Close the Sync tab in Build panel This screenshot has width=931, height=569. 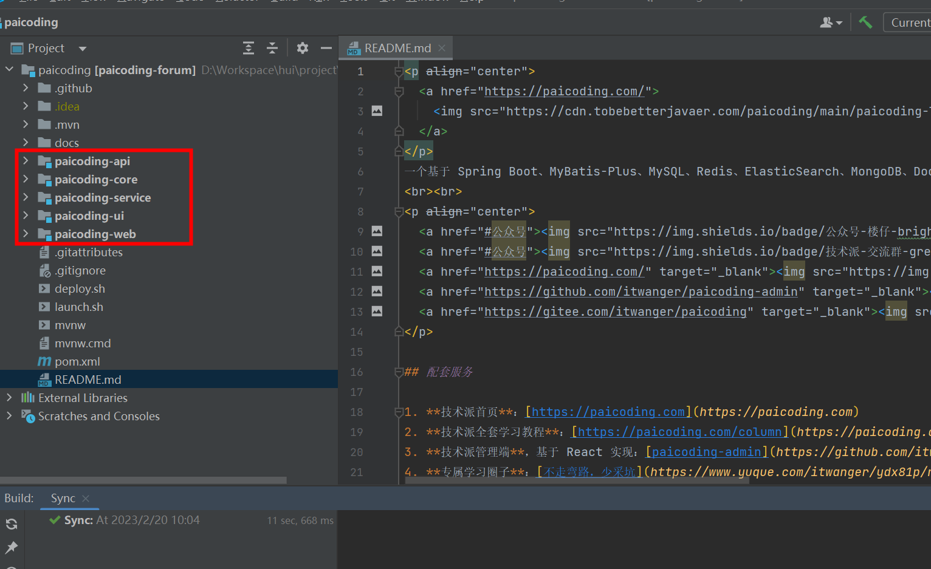(86, 499)
